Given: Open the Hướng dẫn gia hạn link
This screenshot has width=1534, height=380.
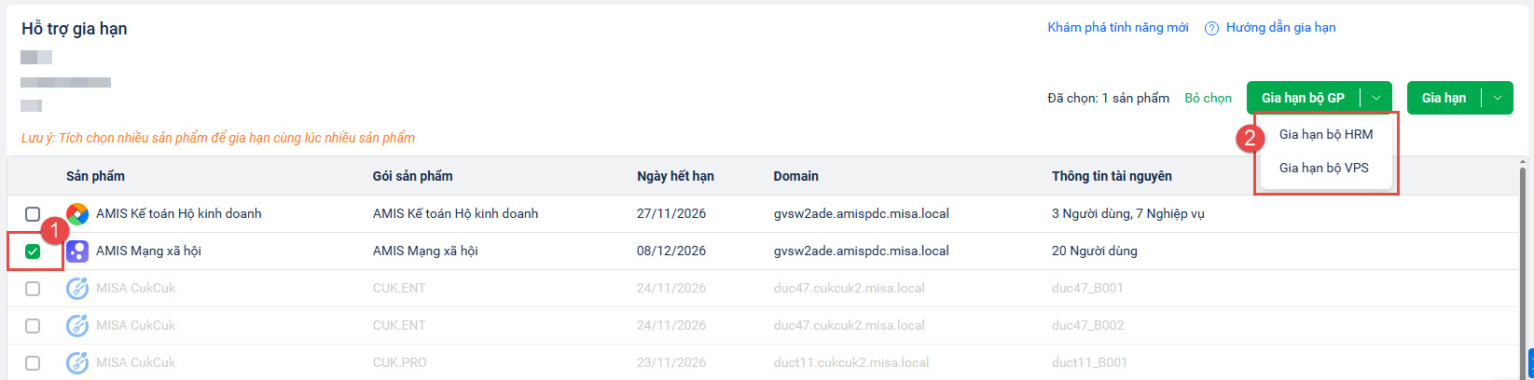Looking at the screenshot, I should [x=1280, y=28].
